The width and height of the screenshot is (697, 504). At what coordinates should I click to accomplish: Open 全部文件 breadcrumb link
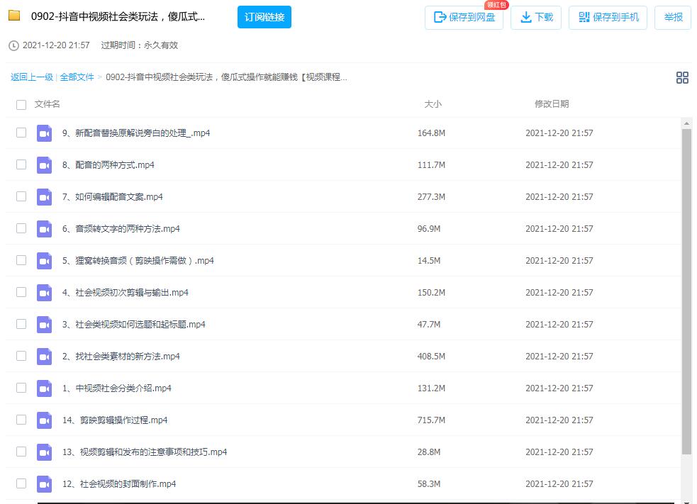tap(77, 77)
